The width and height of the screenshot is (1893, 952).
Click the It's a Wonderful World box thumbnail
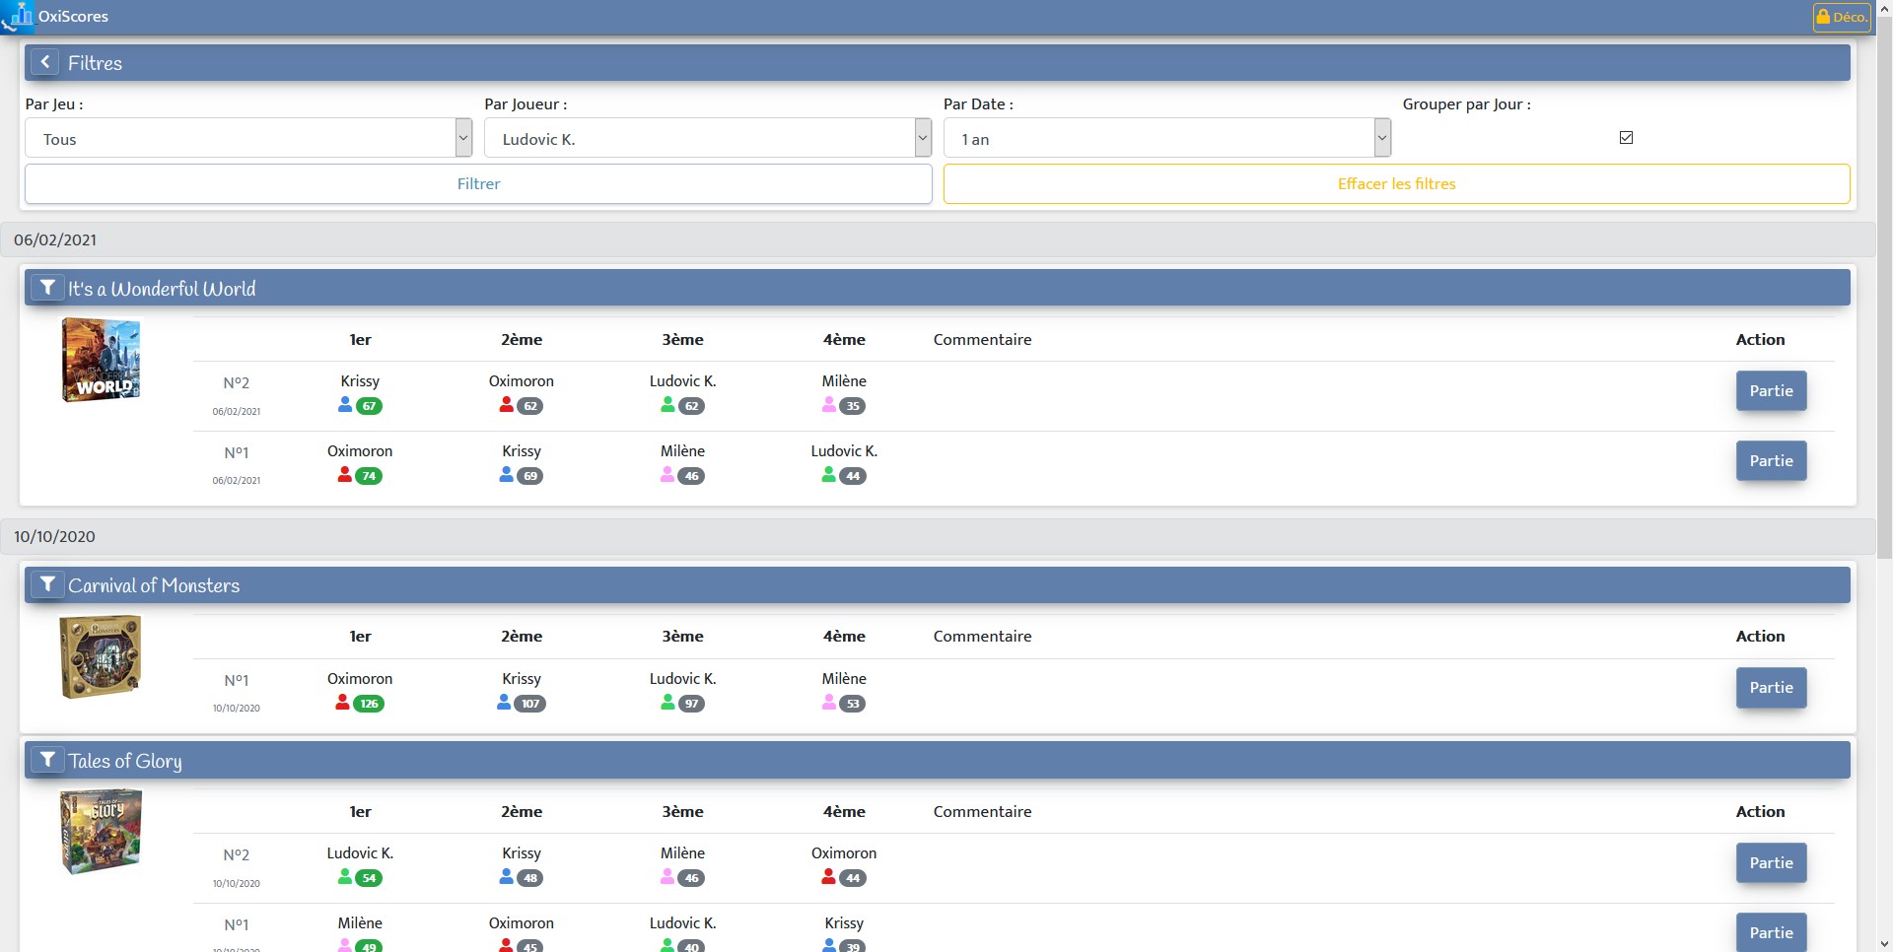click(101, 360)
